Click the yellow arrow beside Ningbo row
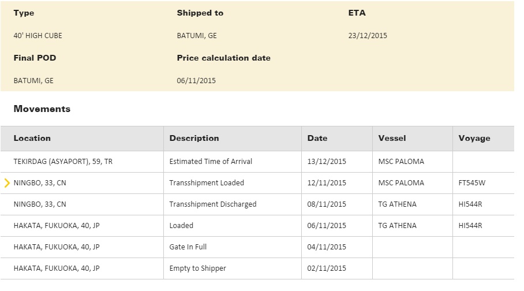 (7, 183)
